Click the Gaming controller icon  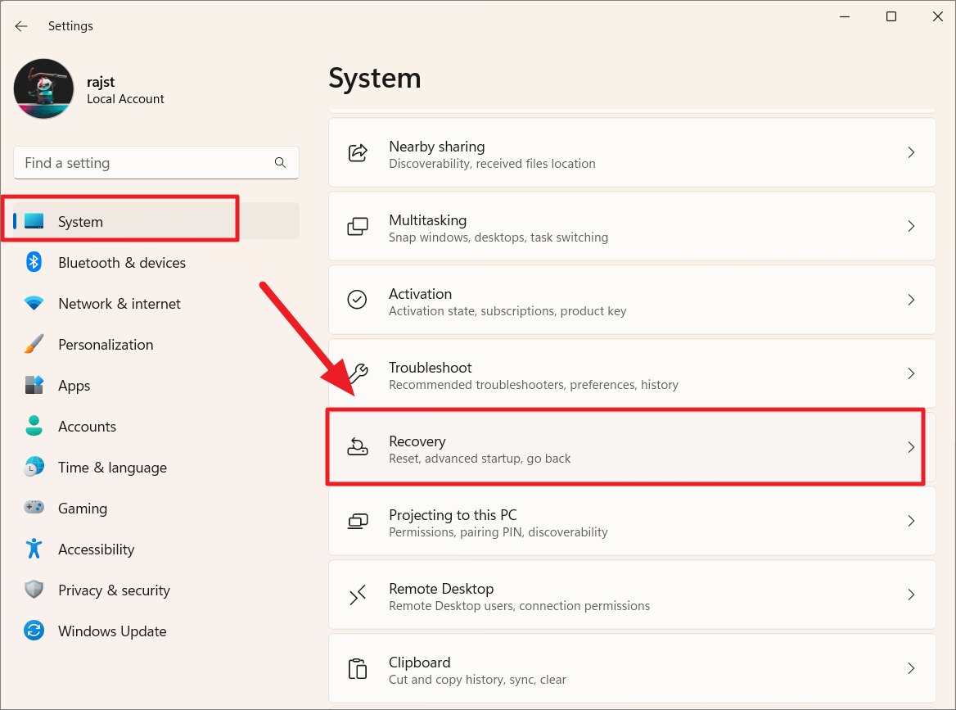(34, 508)
